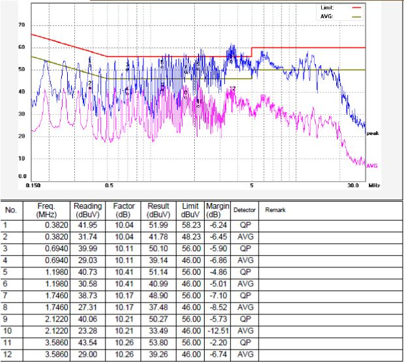
Task: Select limit value 48.23
Action: pyautogui.click(x=191, y=237)
